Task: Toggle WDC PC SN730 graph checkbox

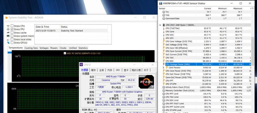Action: 65,53
